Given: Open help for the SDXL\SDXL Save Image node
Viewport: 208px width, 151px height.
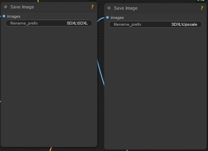Looking at the screenshot, I should tap(92, 7).
